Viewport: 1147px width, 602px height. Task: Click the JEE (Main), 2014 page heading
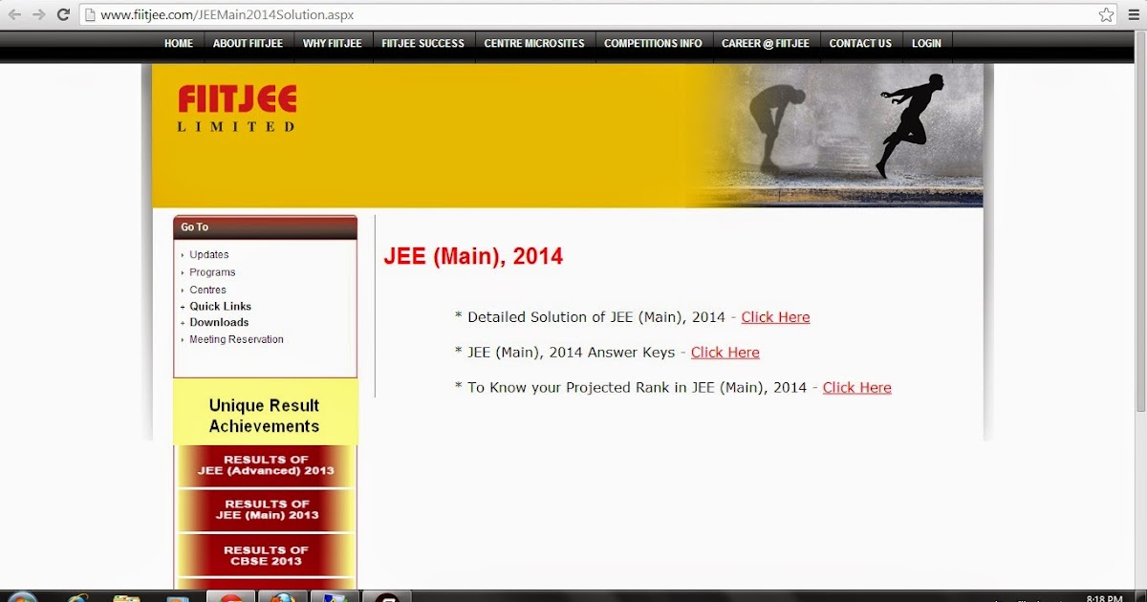[473, 257]
